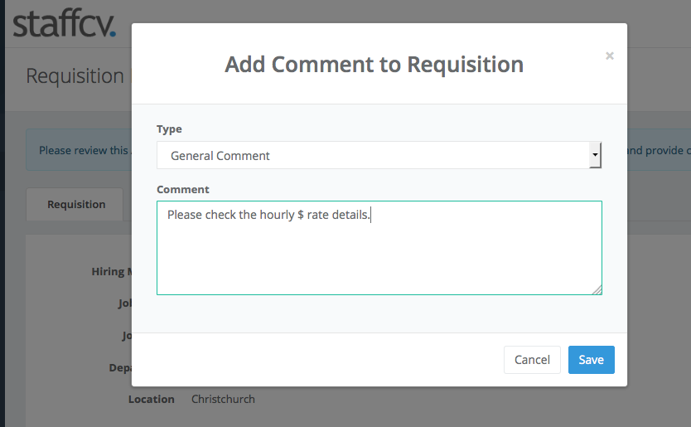Close the Add Comment dialog with X
This screenshot has height=427, width=691.
tap(610, 56)
